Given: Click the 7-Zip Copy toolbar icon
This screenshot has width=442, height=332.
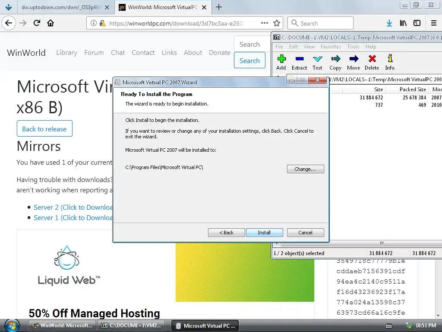Looking at the screenshot, I should pyautogui.click(x=335, y=59).
